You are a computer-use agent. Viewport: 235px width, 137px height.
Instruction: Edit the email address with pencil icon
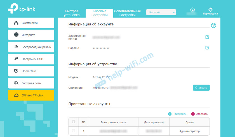click(207, 37)
